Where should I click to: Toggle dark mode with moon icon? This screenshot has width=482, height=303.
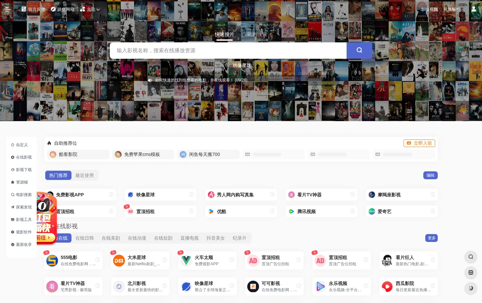471,288
